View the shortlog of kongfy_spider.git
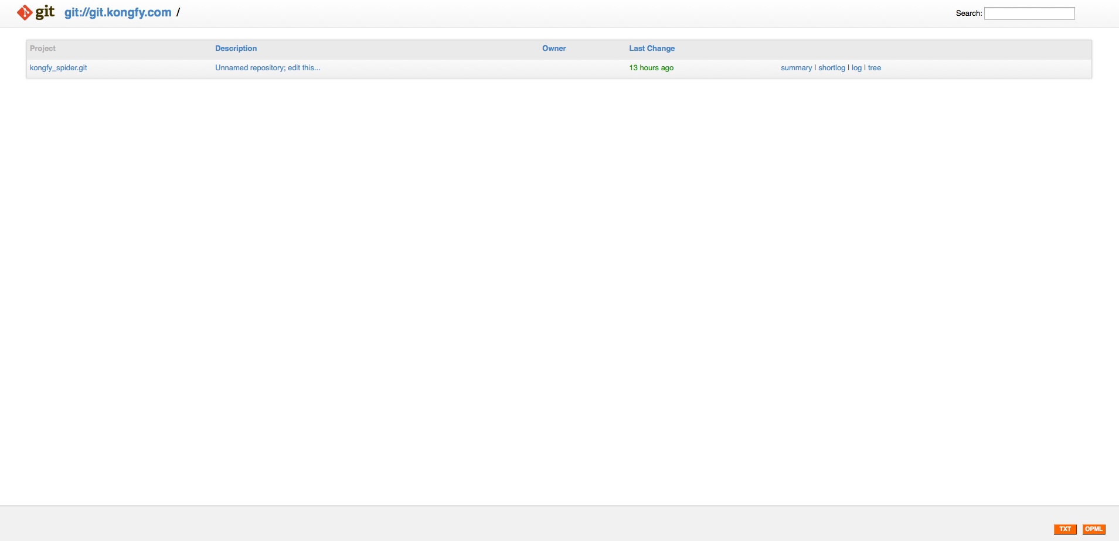This screenshot has height=541, width=1119. 832,68
